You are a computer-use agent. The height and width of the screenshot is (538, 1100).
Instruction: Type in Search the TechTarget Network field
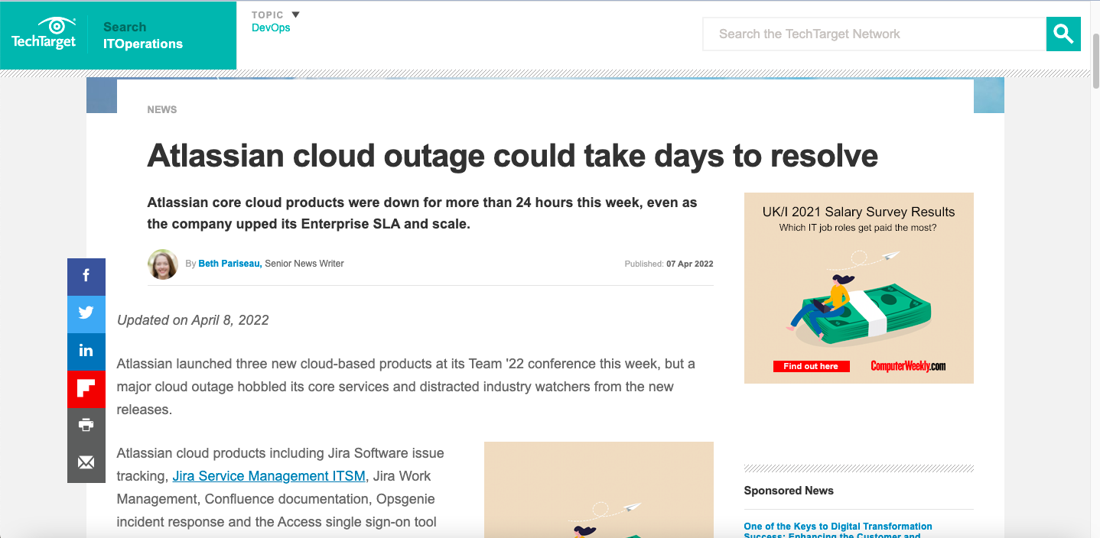[x=874, y=34]
